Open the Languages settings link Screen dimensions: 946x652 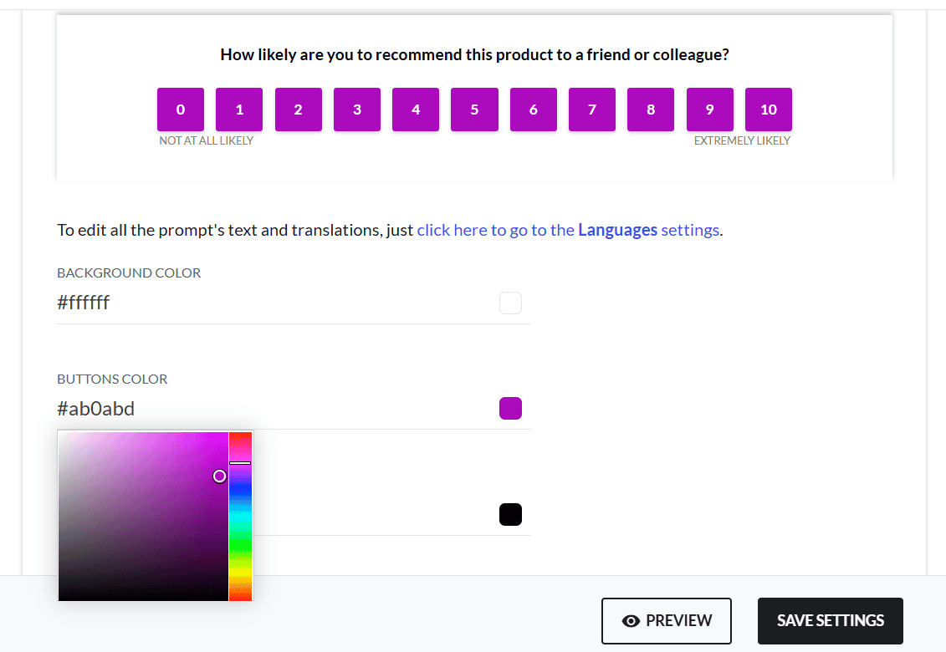tap(568, 230)
